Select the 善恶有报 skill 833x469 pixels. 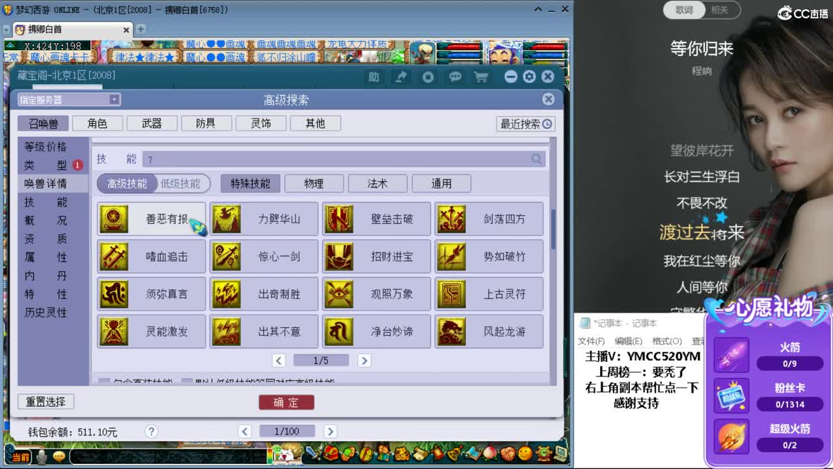tap(151, 219)
